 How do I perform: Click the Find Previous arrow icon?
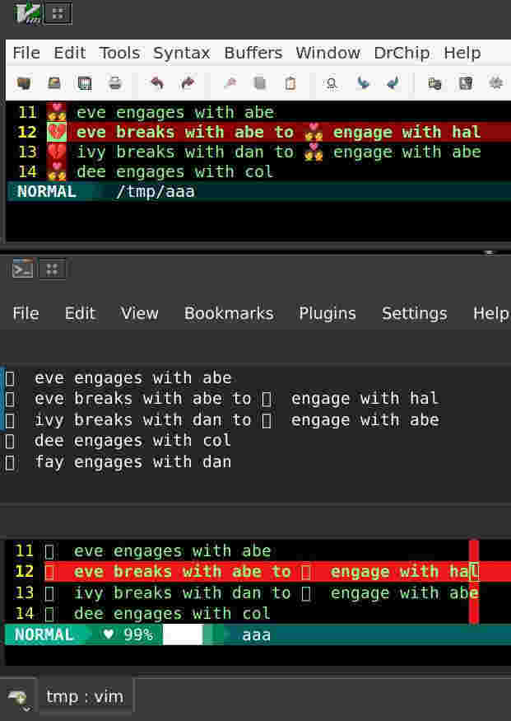[x=393, y=83]
